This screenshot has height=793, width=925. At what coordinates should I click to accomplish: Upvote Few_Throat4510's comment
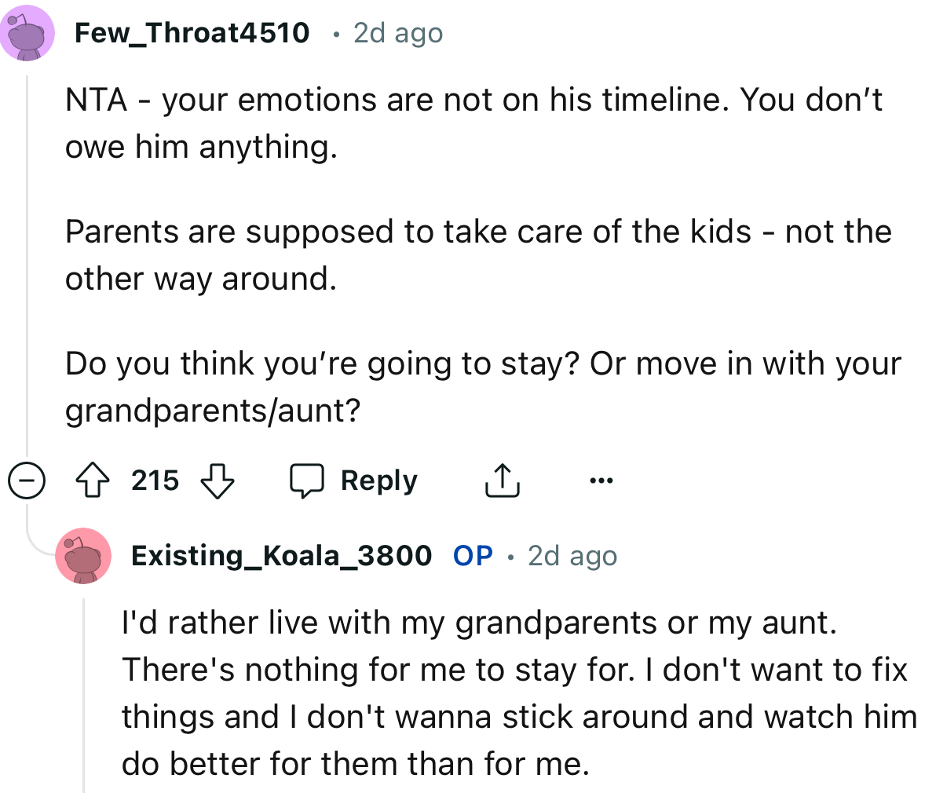pos(93,480)
